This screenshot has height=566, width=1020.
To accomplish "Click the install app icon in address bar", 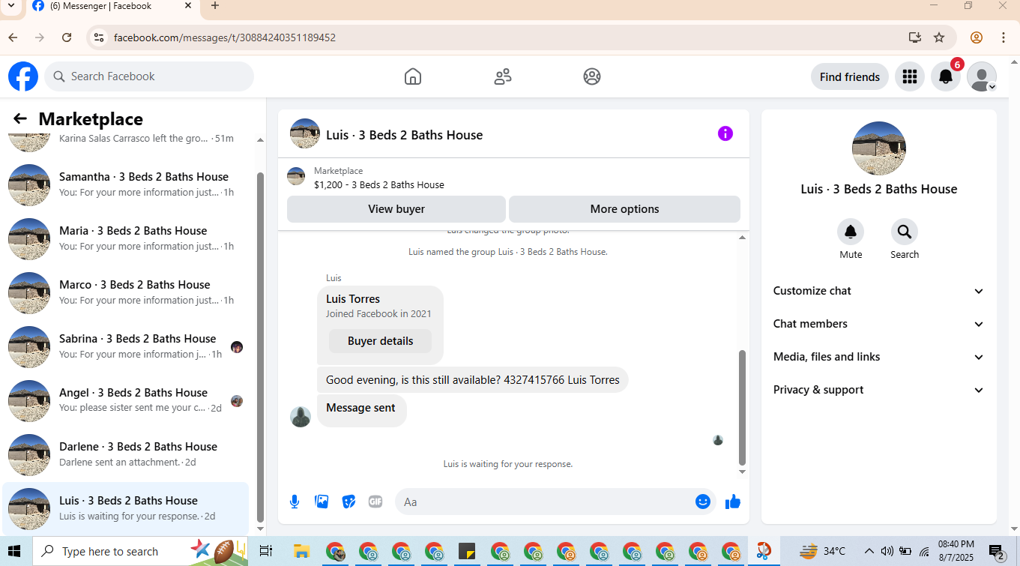I will pyautogui.click(x=914, y=37).
